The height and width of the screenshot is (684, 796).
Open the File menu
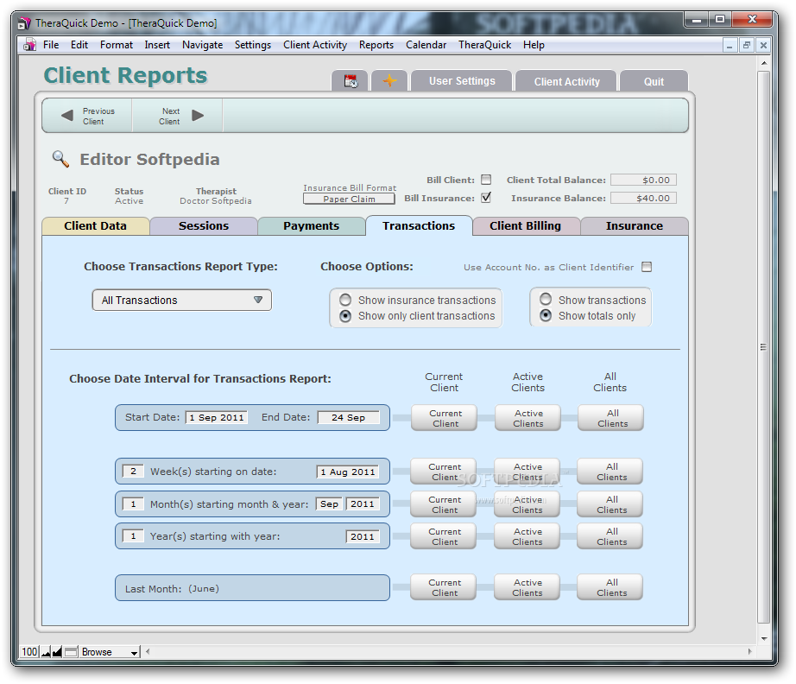tap(51, 45)
